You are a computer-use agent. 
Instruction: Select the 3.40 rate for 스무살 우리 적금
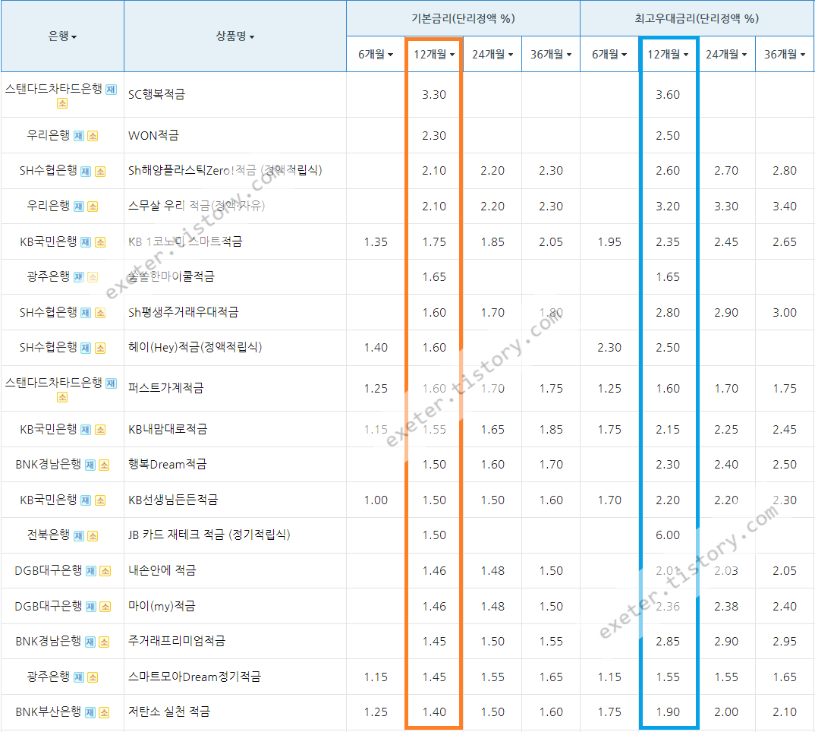(x=785, y=207)
